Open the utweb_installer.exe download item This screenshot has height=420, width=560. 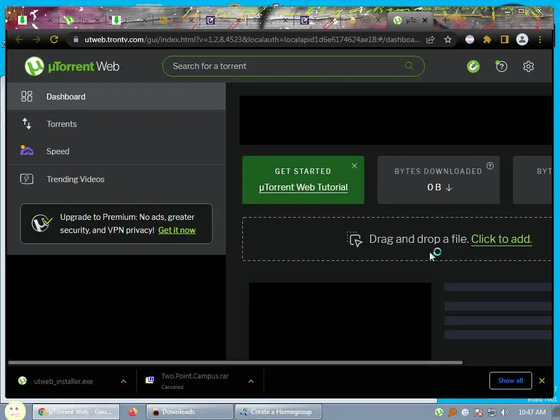(63, 381)
